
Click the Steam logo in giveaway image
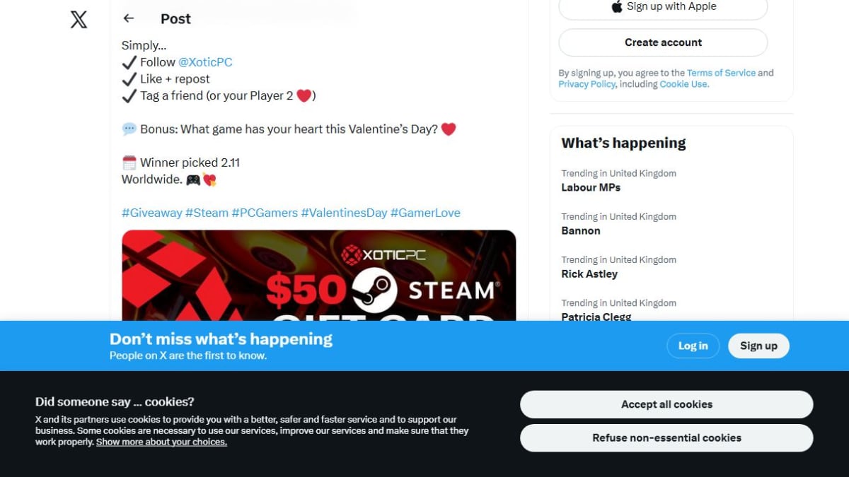click(x=374, y=290)
